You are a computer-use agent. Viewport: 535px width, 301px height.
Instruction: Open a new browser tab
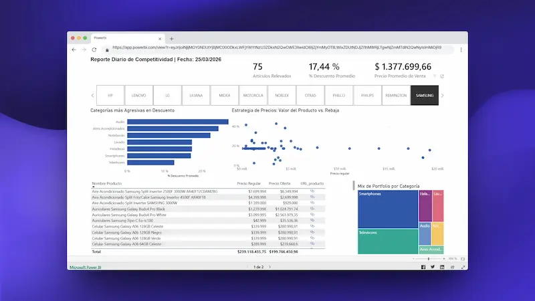[171, 39]
